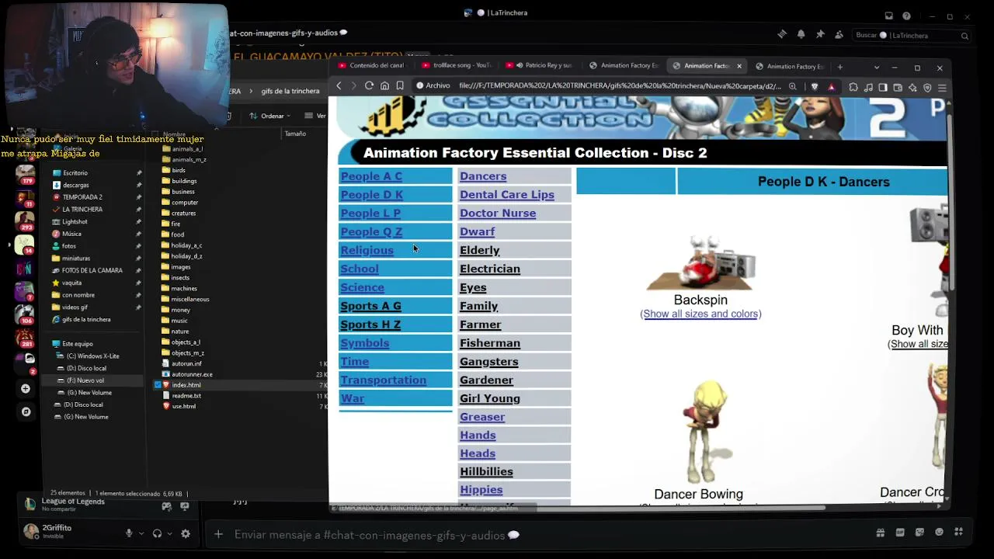Attach a file with the plus button
Viewport: 994px width, 559px height.
(218, 534)
